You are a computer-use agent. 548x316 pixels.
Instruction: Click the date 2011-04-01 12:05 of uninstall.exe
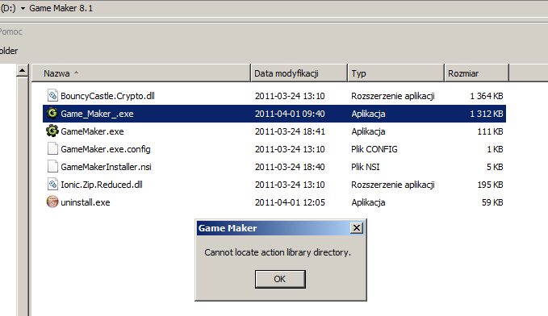(x=290, y=202)
